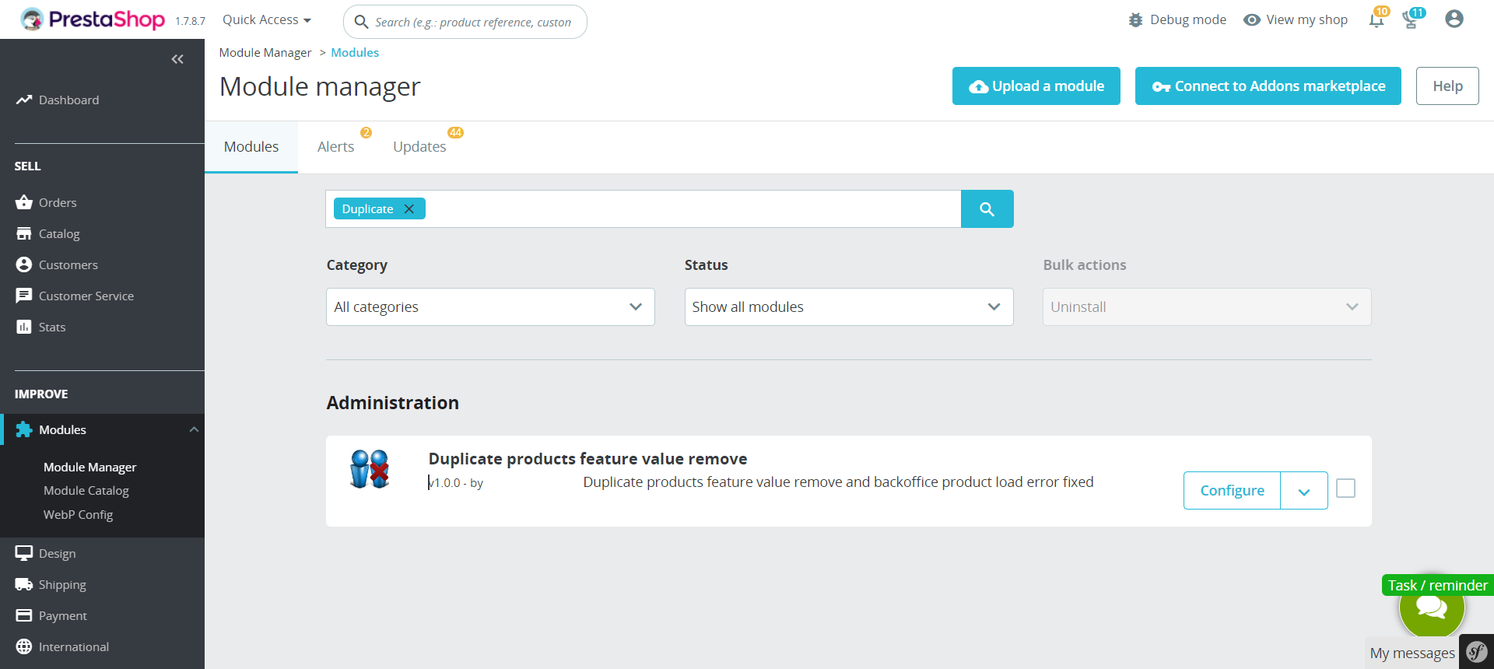Click the Help button
The image size is (1494, 669).
(1447, 86)
